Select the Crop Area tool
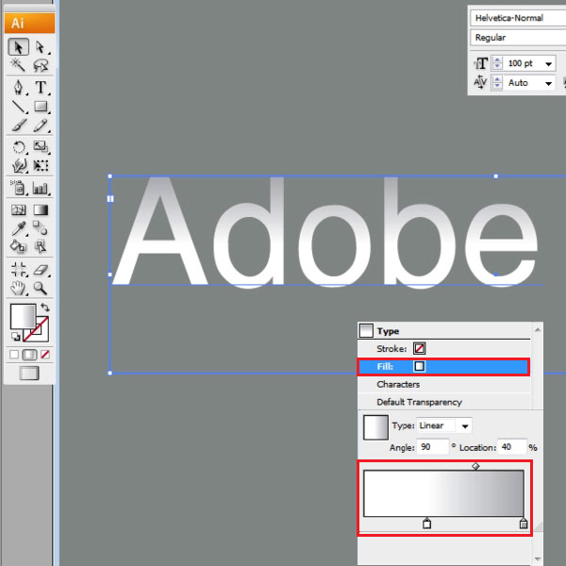Screen dimensions: 566x566 (x=19, y=269)
